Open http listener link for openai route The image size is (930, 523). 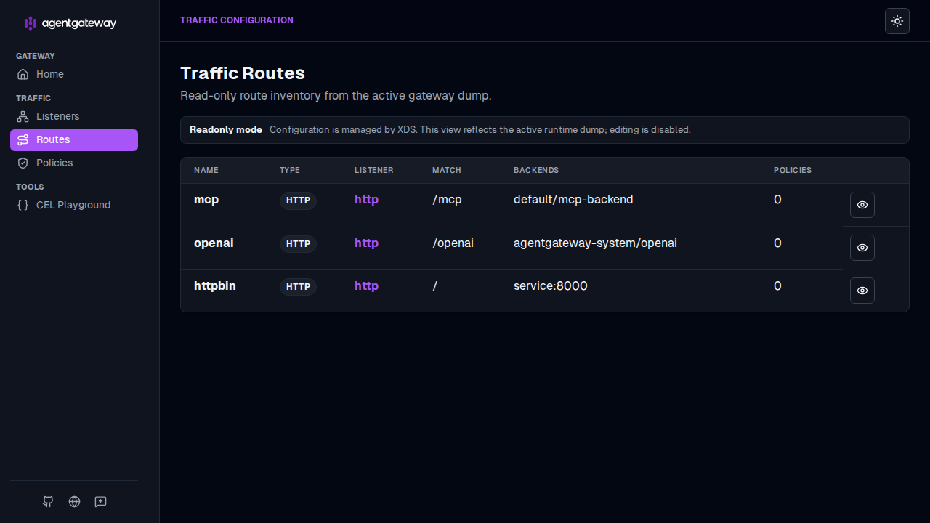[366, 243]
